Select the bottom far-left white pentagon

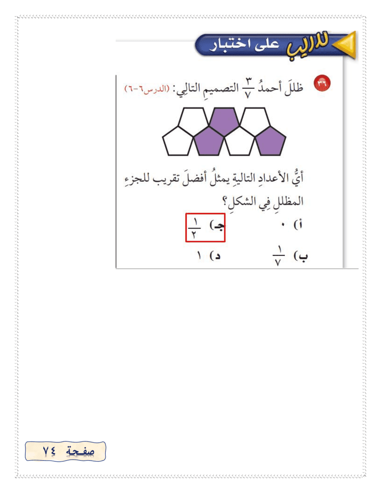(178, 141)
